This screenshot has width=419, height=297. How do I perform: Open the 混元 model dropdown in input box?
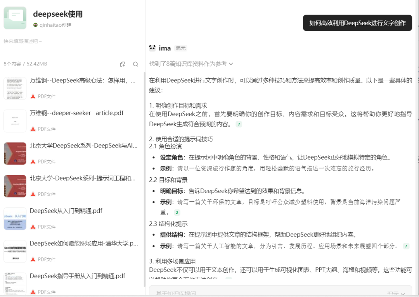coord(396,294)
